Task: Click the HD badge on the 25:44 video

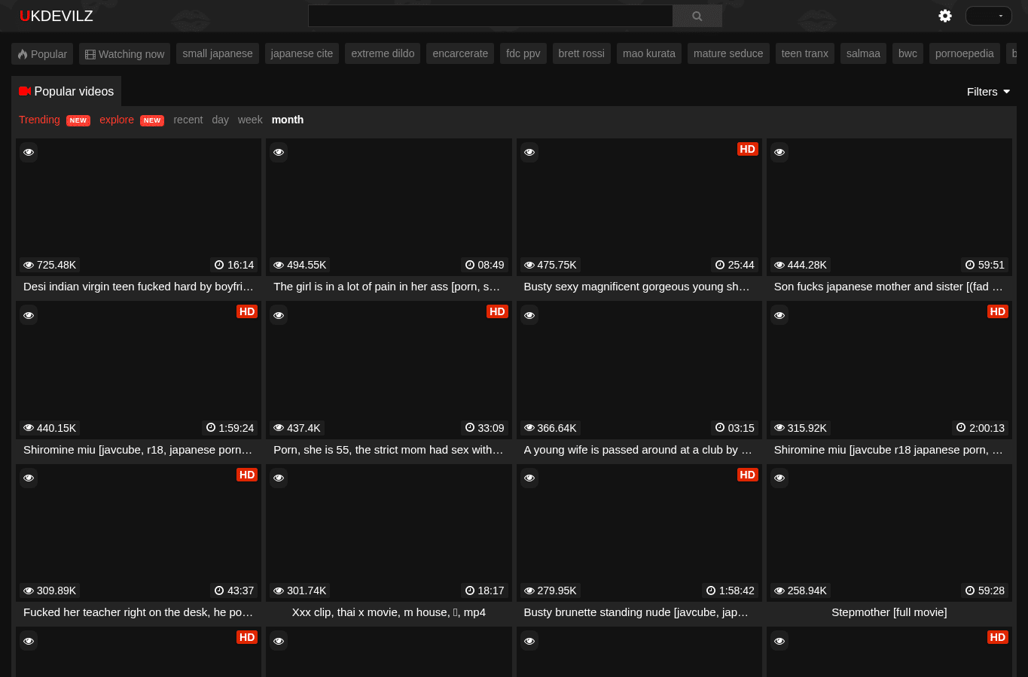Action: pyautogui.click(x=747, y=149)
